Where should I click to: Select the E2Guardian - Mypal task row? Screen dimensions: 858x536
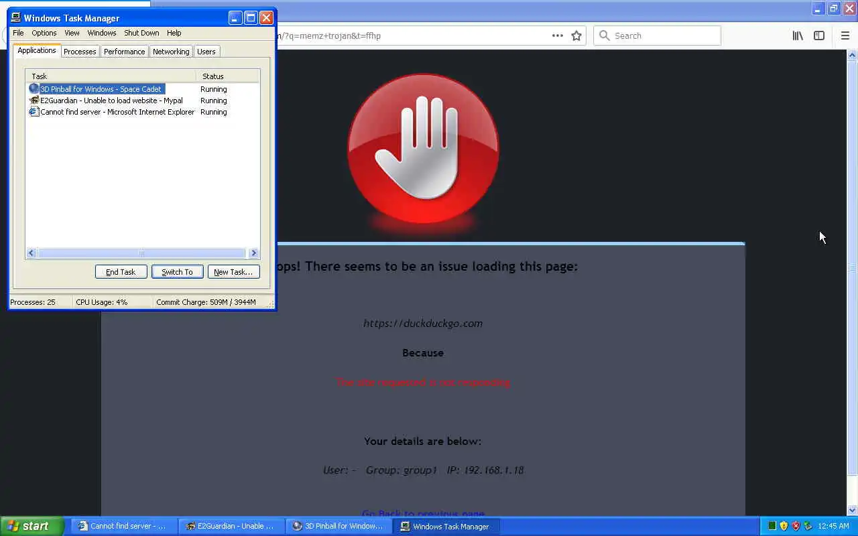143,100
